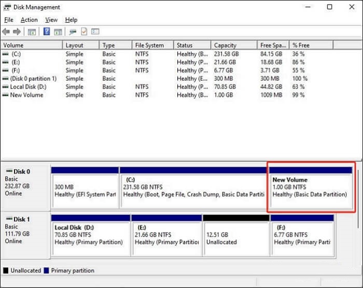
Task: Select the (E:) volume in the list
Action: 16,62
